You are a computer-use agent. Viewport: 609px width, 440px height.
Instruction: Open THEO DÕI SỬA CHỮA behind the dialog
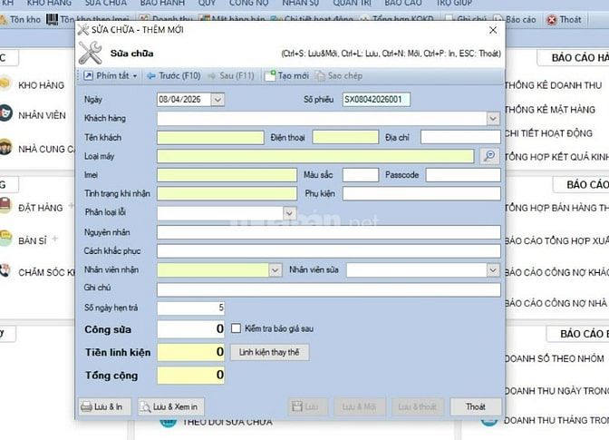[227, 422]
